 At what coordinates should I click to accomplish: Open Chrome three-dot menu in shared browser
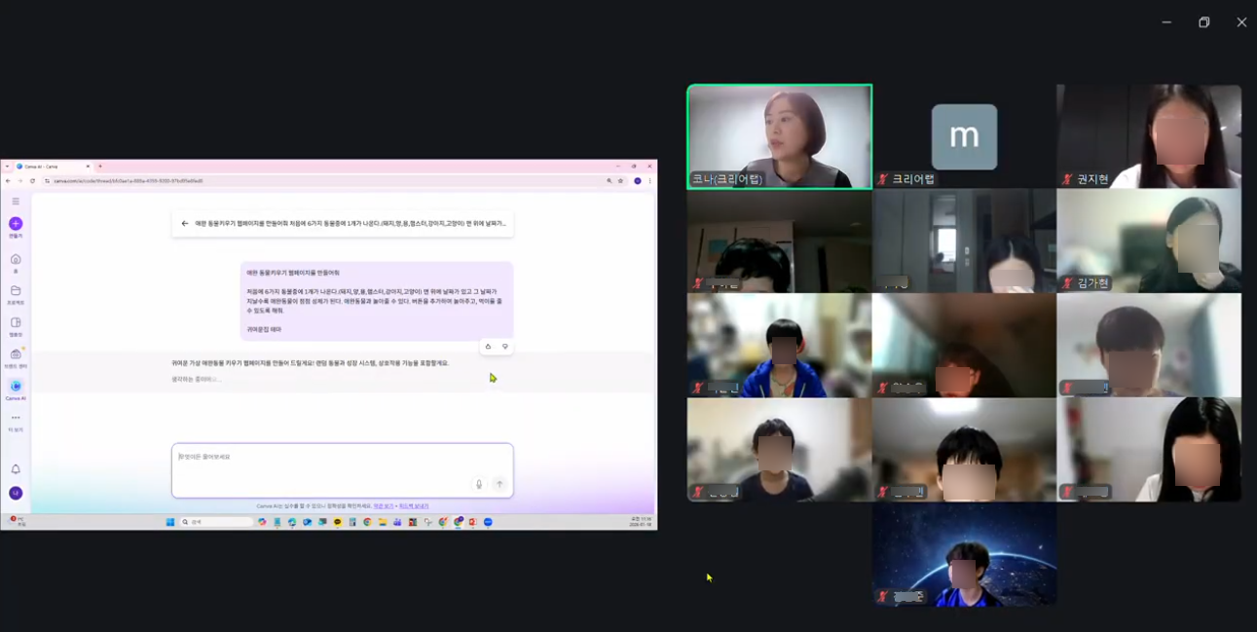click(650, 181)
